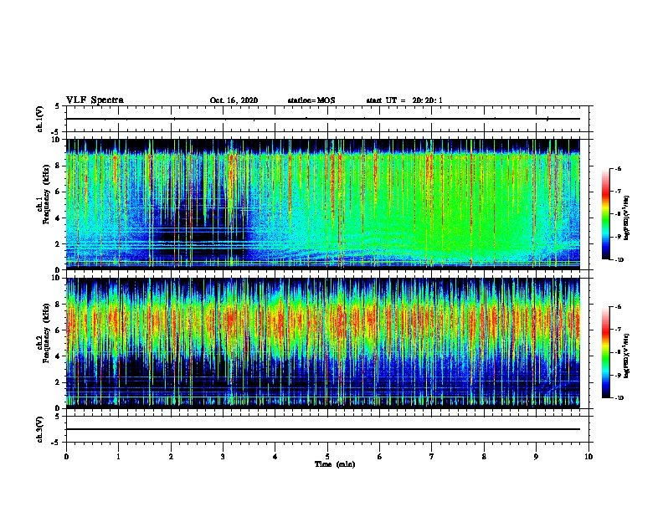Click the "-6" label on the ch.2 color bar
Viewport: 663px width, 512px height.
click(x=618, y=307)
